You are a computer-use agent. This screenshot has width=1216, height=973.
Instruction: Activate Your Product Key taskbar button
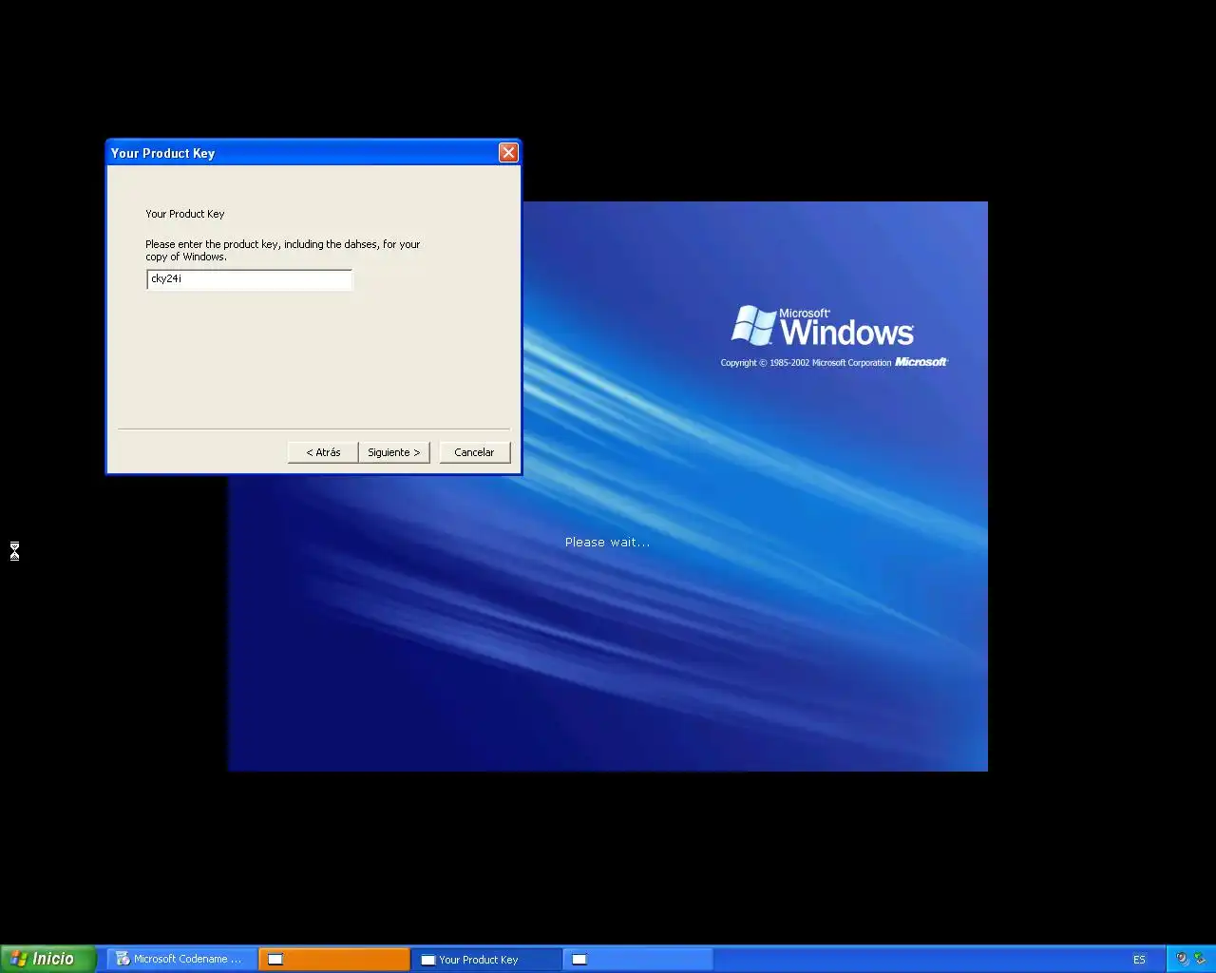[x=485, y=959]
